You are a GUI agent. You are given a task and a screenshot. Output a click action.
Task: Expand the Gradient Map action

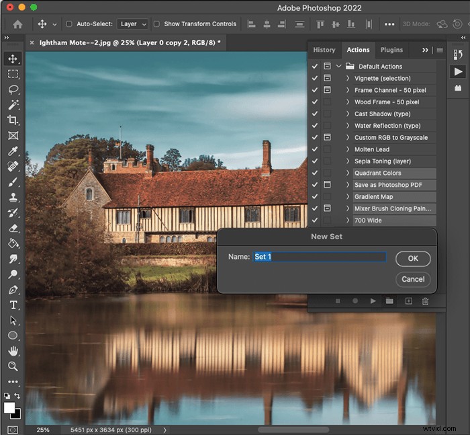tap(348, 196)
